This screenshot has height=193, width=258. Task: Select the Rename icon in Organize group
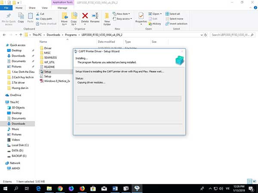point(95,16)
